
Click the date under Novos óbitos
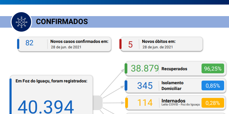(158, 47)
